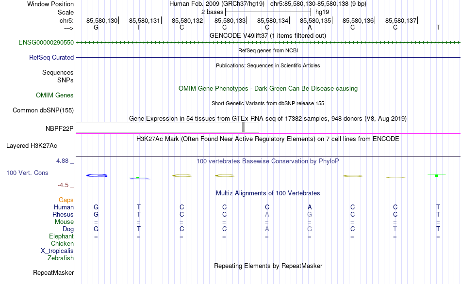Select the Rhesus species label

pos(63,215)
